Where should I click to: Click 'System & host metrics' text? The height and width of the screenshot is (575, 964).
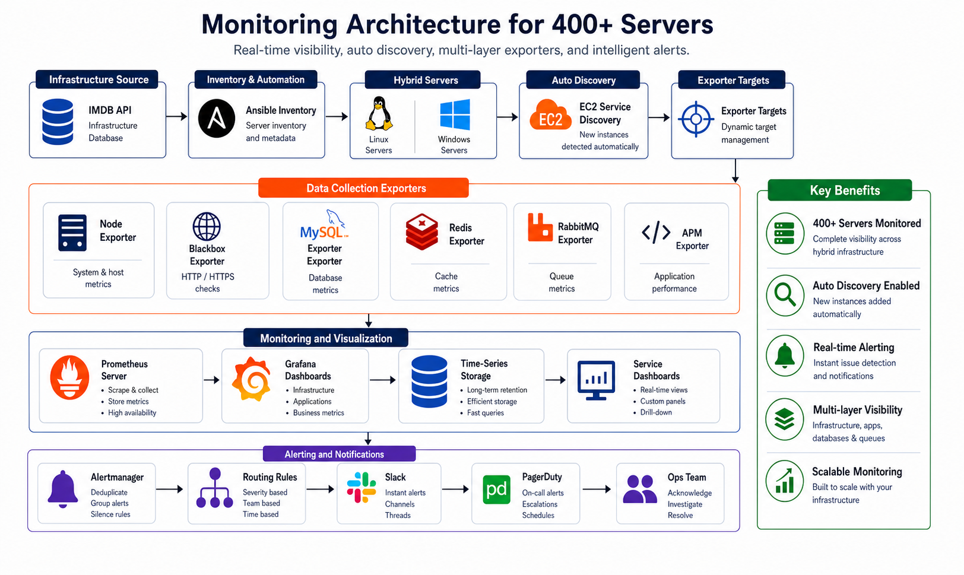98,278
